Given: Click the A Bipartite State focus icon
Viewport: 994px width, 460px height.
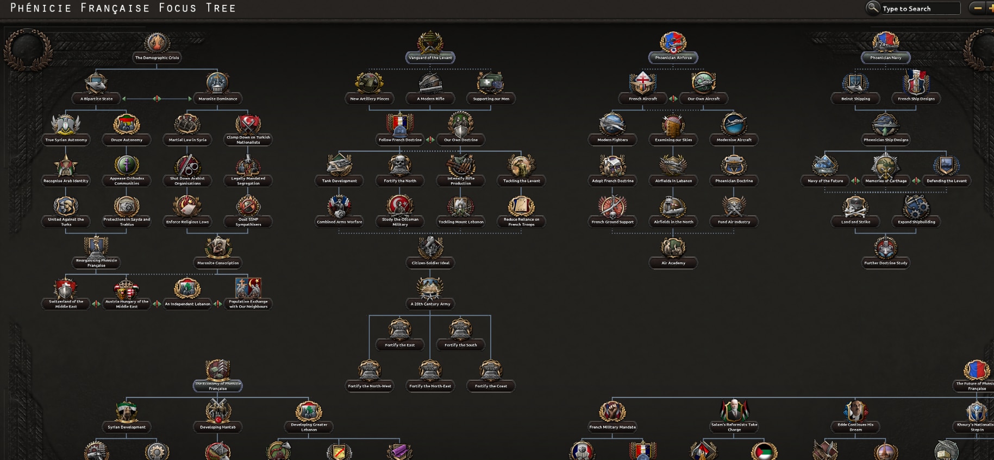Looking at the screenshot, I should 96,83.
